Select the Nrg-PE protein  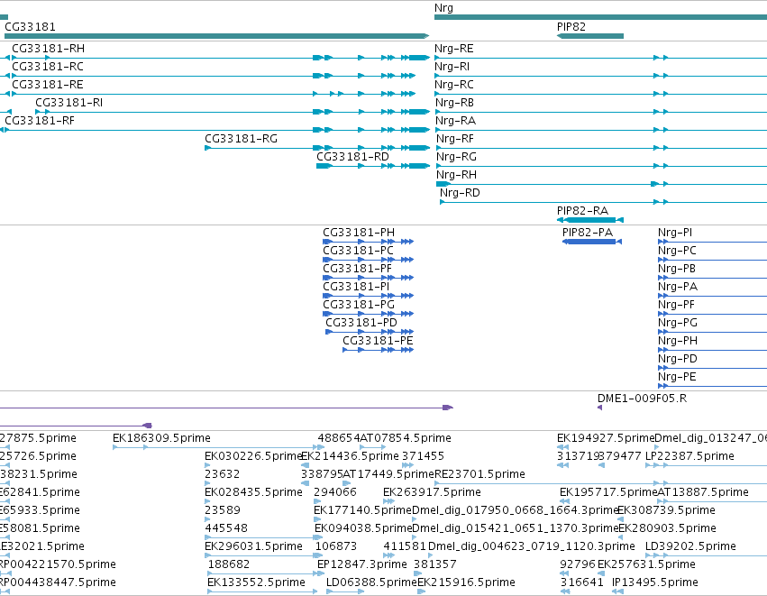[x=677, y=377]
